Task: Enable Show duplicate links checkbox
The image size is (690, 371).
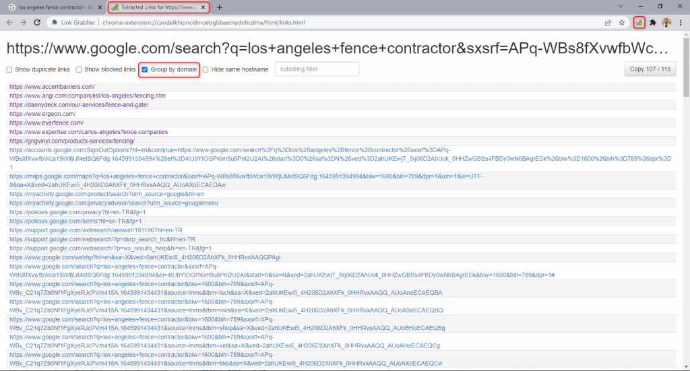Action: (9, 69)
